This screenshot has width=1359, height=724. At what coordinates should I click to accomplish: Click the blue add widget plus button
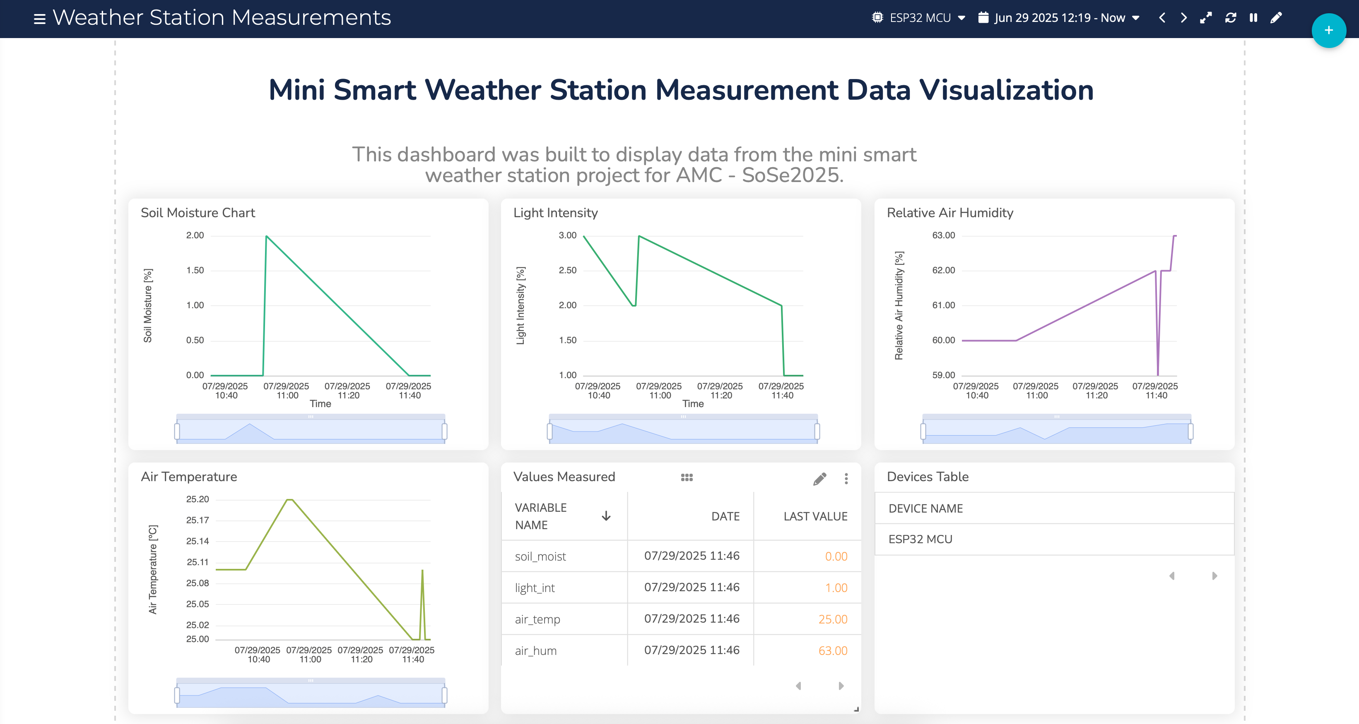tap(1328, 31)
